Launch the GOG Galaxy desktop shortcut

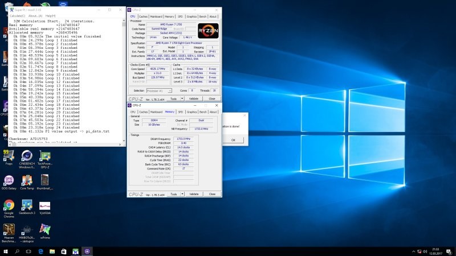[x=9, y=182]
